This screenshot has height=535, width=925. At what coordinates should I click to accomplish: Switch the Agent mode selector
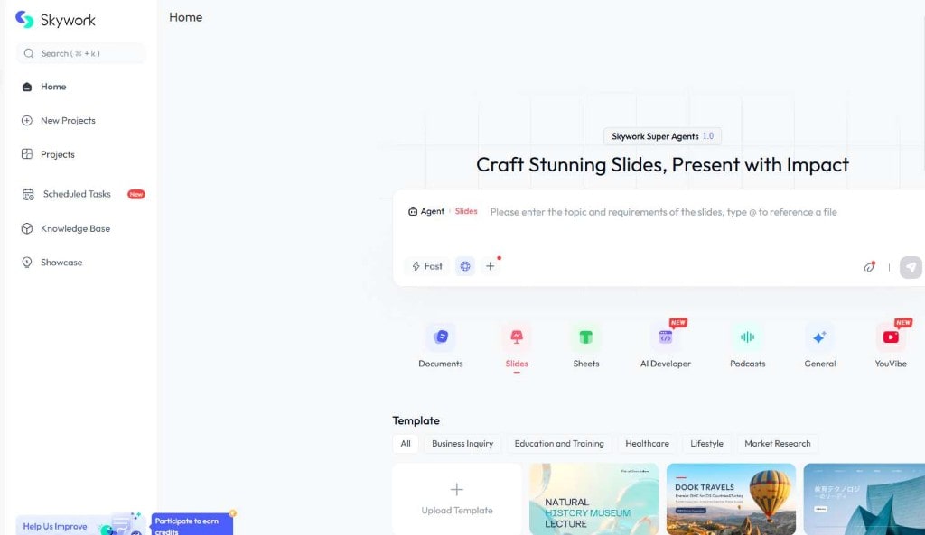tap(425, 211)
